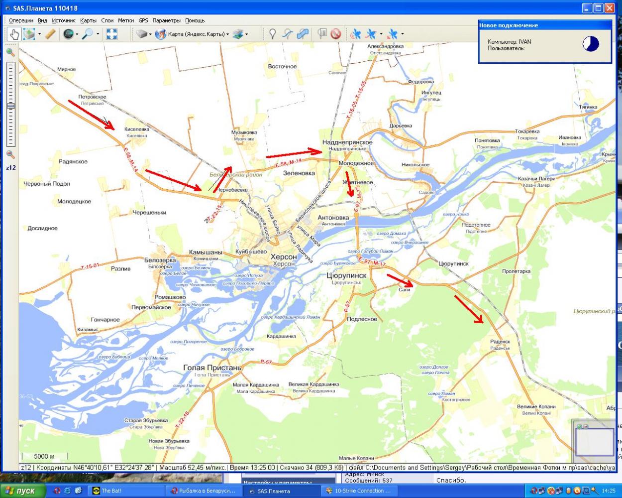Open the Операции menu

pos(21,21)
